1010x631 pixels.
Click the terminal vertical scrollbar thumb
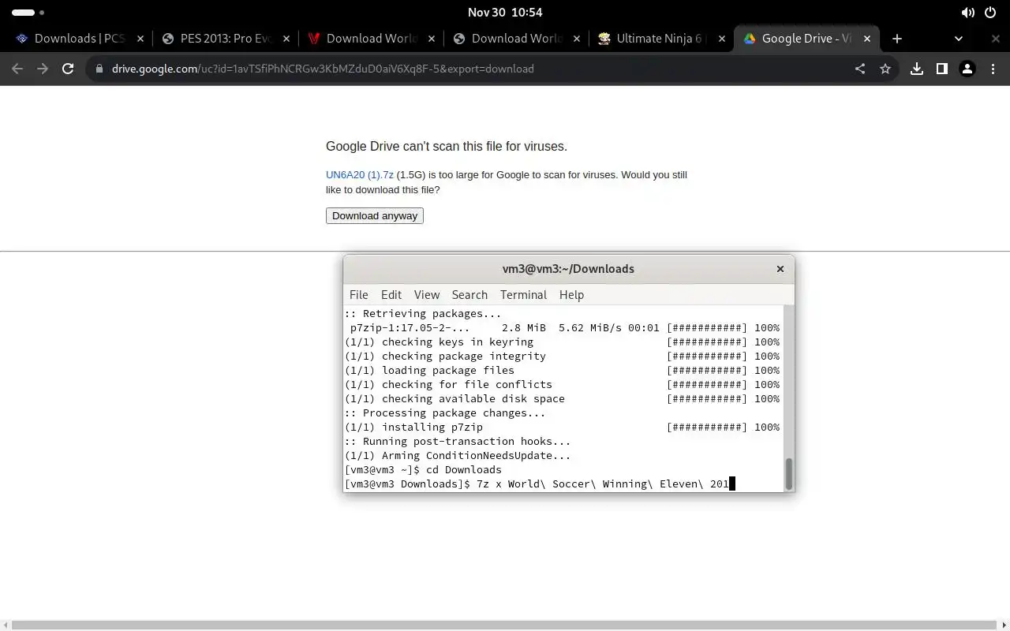point(788,472)
